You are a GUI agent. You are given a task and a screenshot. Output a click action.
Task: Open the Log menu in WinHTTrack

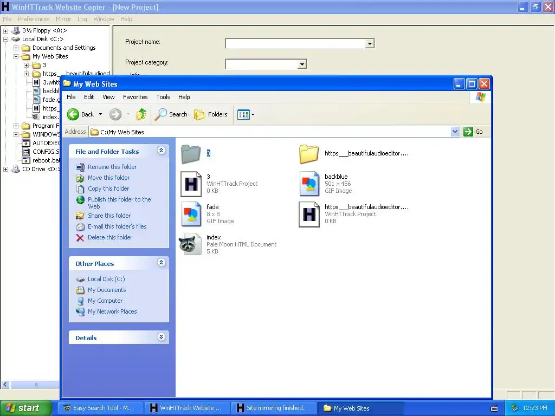[82, 19]
